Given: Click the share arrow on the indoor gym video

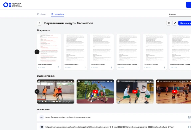Looking at the screenshot, I should pos(72,81).
